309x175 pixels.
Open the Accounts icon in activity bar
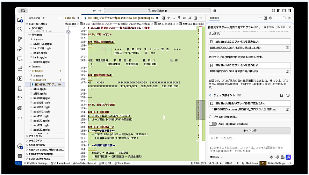pos(20,146)
